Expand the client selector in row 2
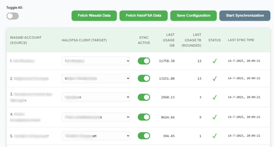The image size is (274, 147). point(96,78)
